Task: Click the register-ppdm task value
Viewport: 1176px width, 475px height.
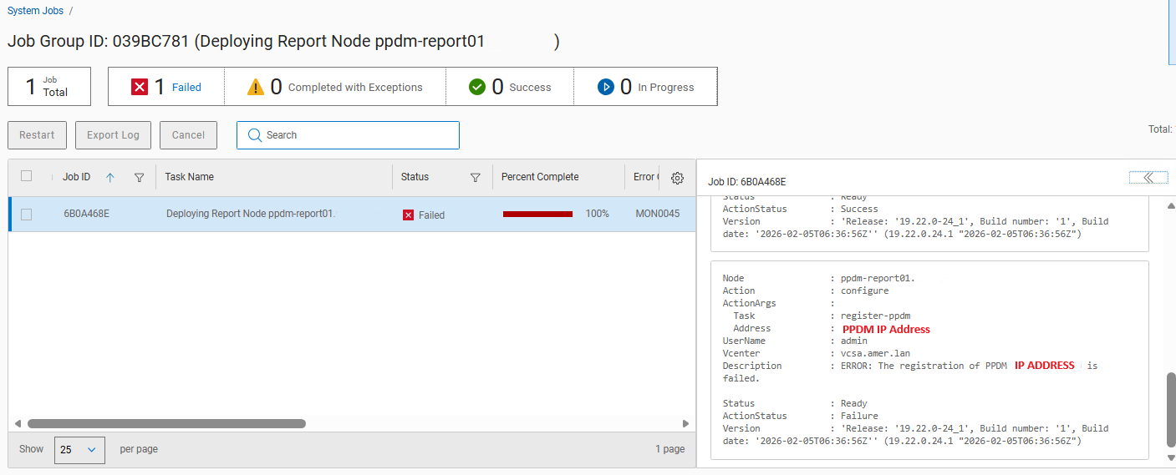Action: click(x=875, y=316)
